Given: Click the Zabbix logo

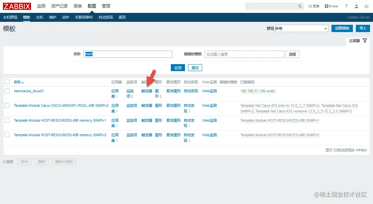Looking at the screenshot, I should click(x=17, y=6).
